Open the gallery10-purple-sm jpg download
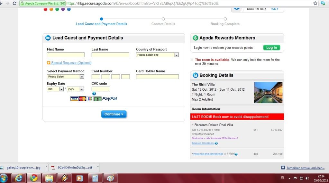Viewport: 329px width, 183px height. (23, 168)
